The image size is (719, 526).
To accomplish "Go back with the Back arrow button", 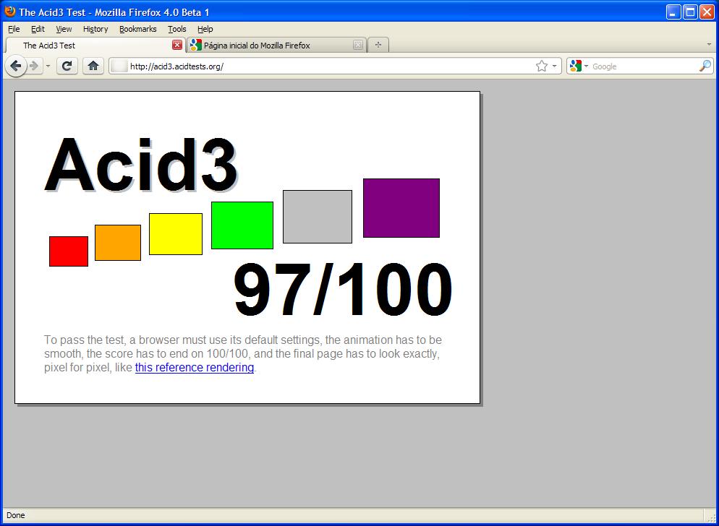I will click(16, 66).
